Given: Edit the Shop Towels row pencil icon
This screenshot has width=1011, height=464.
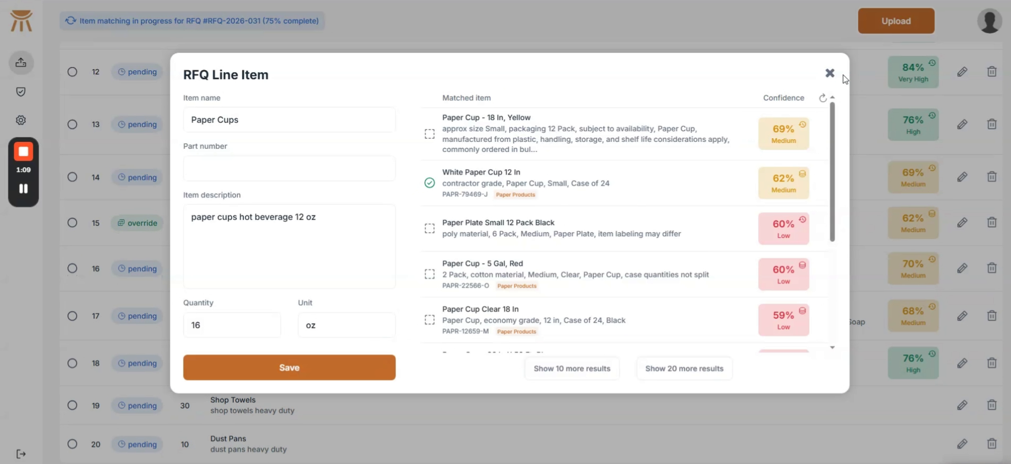Looking at the screenshot, I should [962, 405].
